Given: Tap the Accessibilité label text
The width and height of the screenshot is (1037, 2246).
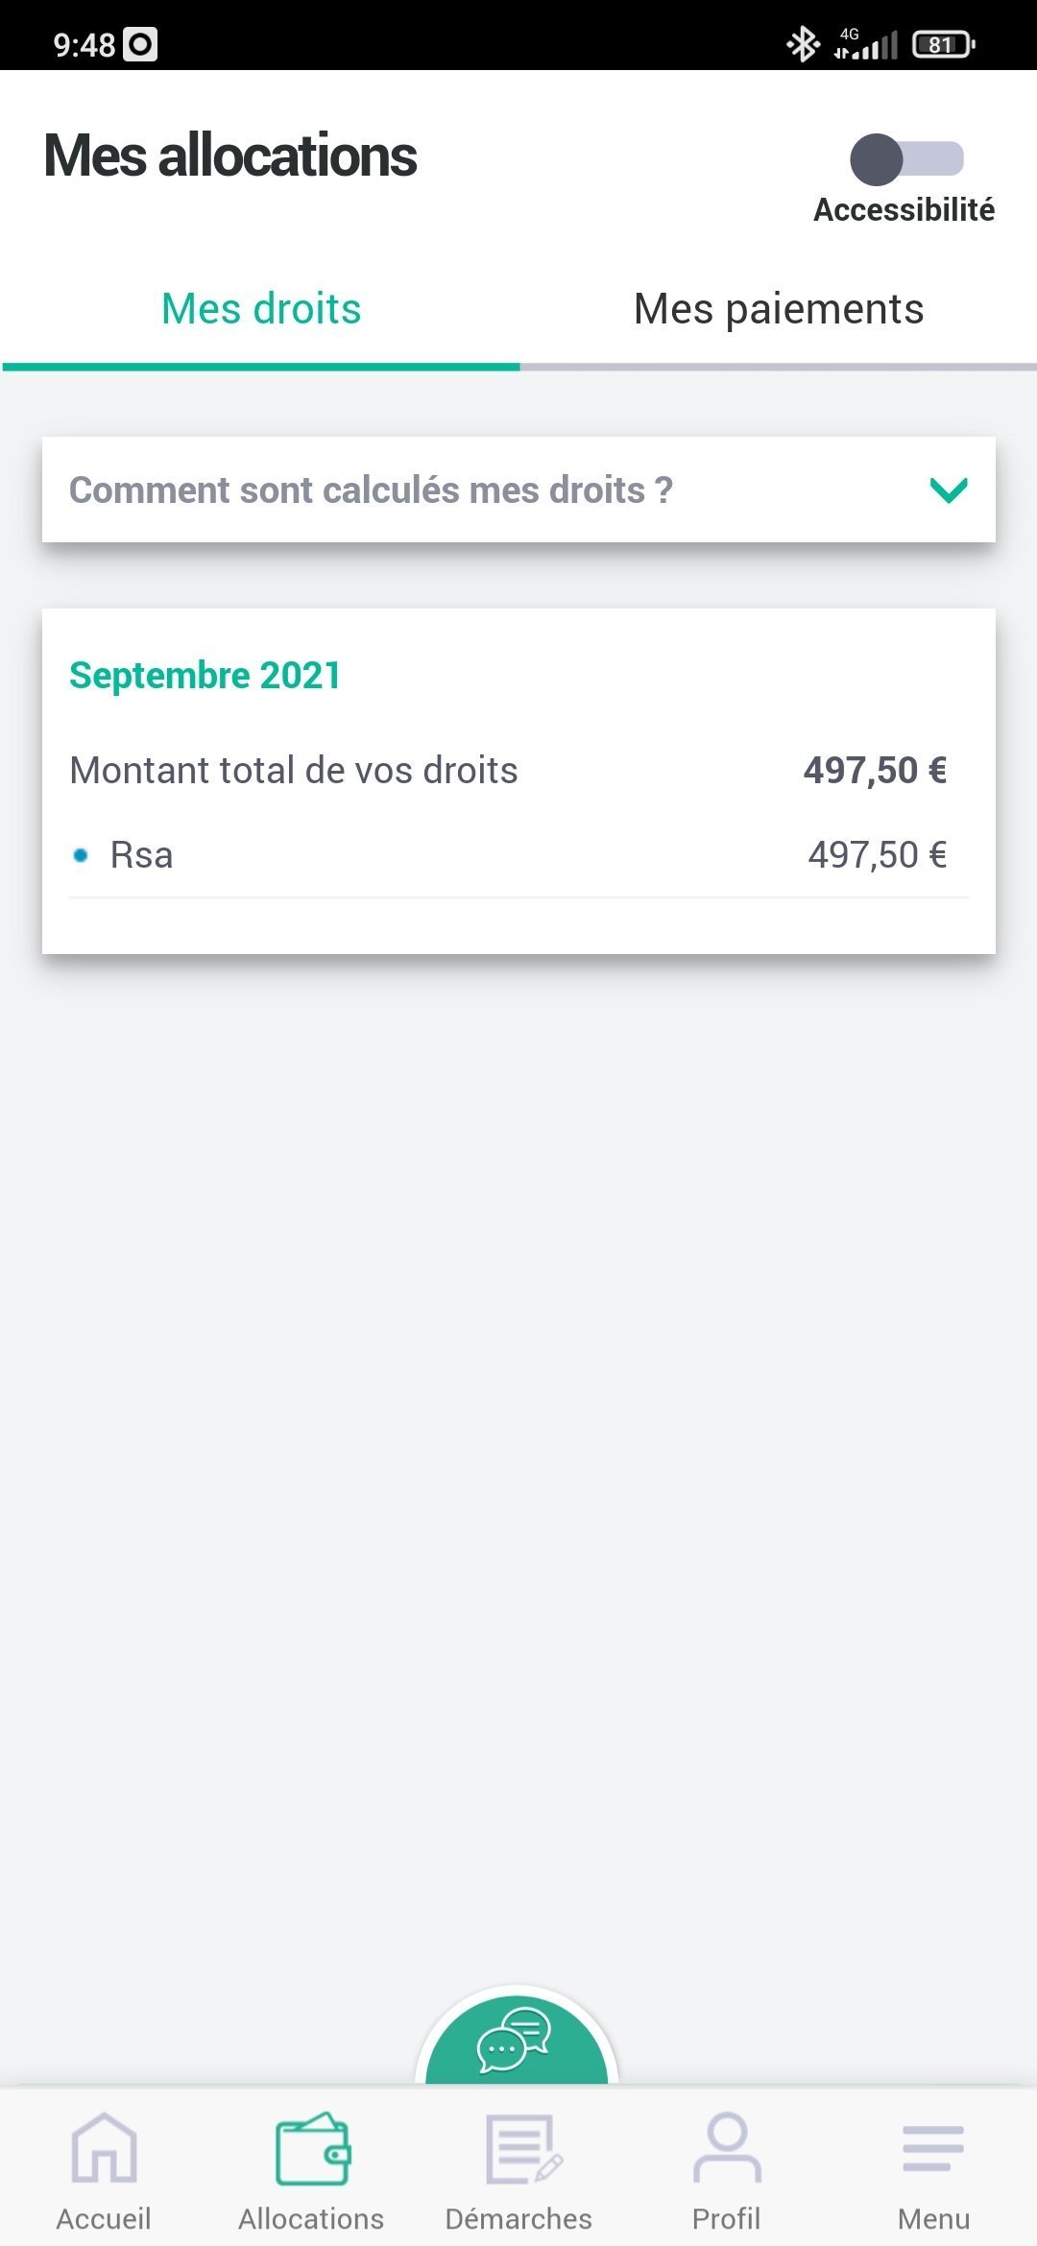Looking at the screenshot, I should [904, 210].
